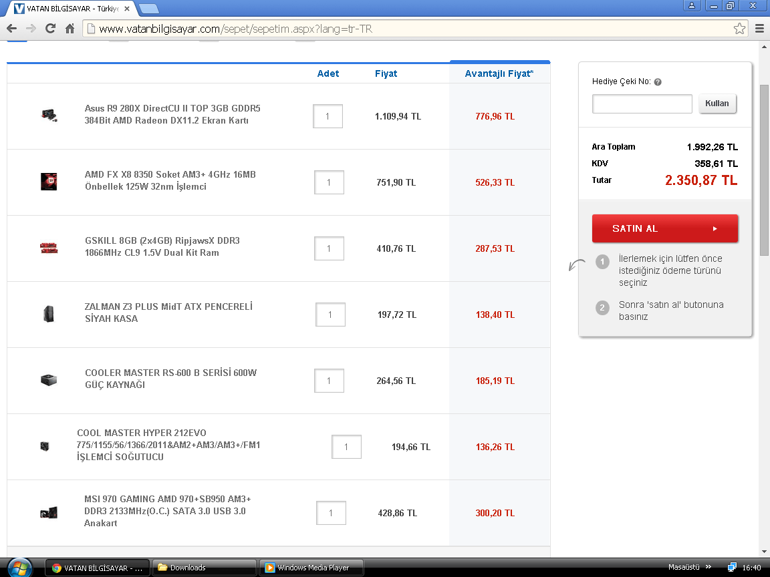Image resolution: width=770 pixels, height=577 pixels.
Task: Close the VATAN BİLGİSAYAR tab
Action: click(127, 8)
